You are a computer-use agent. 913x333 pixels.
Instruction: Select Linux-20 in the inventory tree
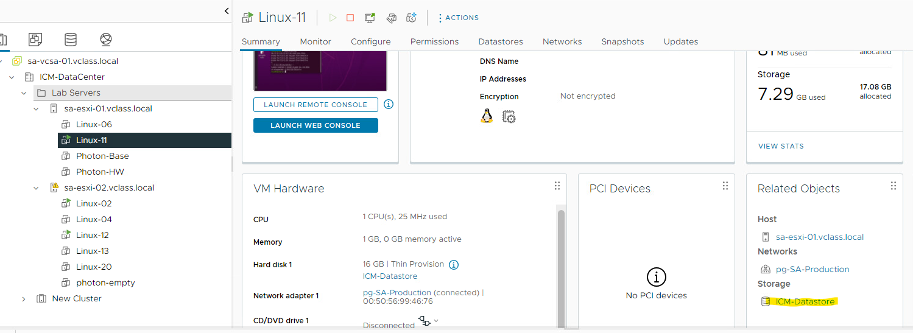tap(94, 267)
